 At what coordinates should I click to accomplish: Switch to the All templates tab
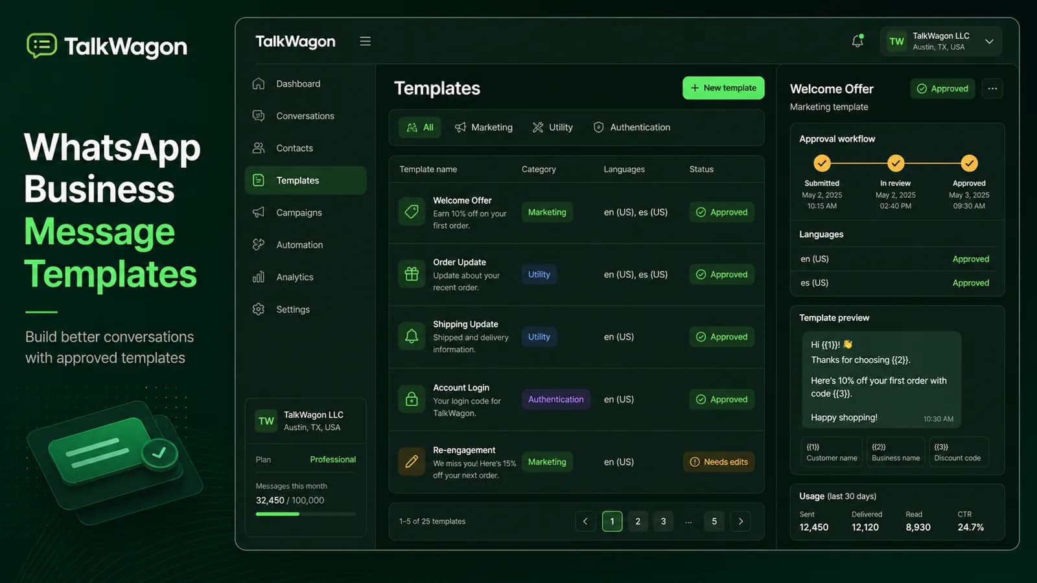click(x=420, y=128)
